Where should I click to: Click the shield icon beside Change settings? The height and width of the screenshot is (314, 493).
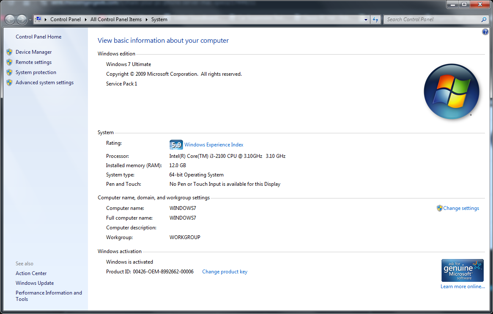pos(440,208)
